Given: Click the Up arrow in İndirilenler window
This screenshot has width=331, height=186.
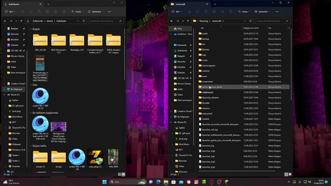Looking at the screenshot, I should point(21,21).
